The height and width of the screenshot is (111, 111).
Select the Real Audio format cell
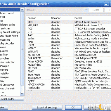pos(34,88)
